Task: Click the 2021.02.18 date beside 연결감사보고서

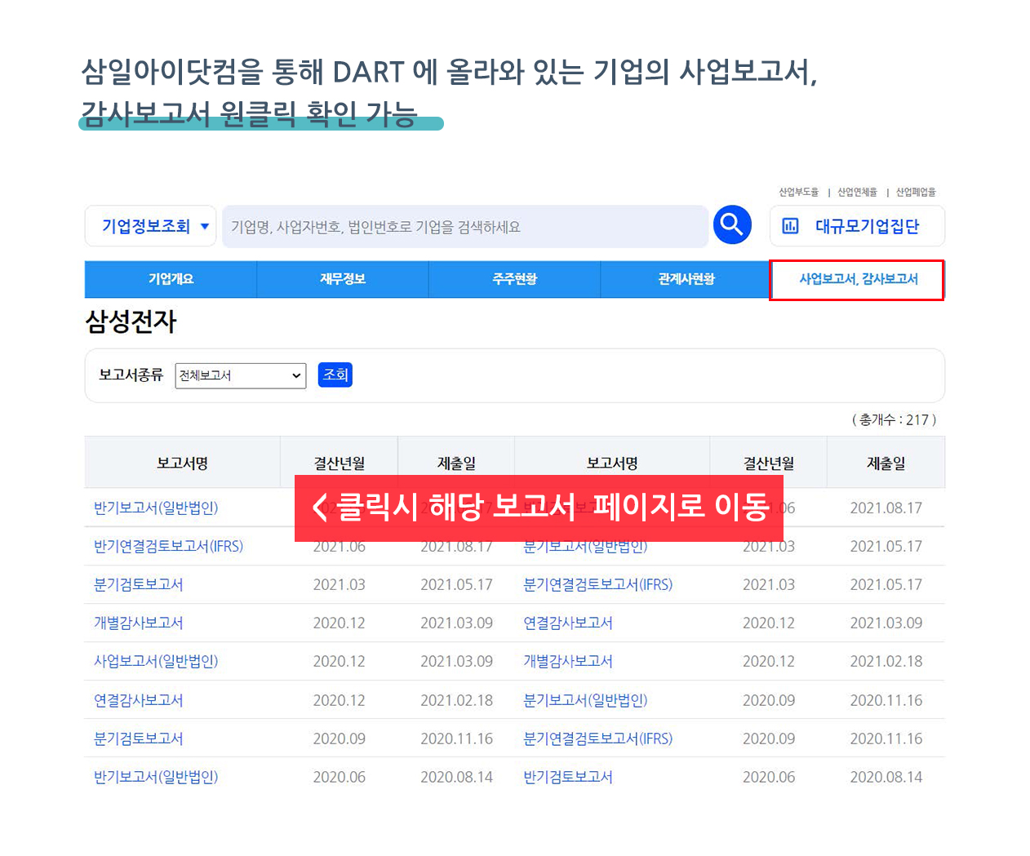Action: pyautogui.click(x=456, y=700)
